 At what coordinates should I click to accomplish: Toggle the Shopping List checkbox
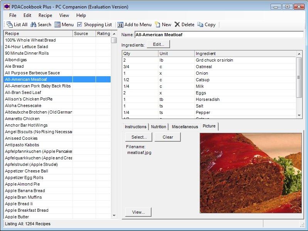click(x=80, y=25)
